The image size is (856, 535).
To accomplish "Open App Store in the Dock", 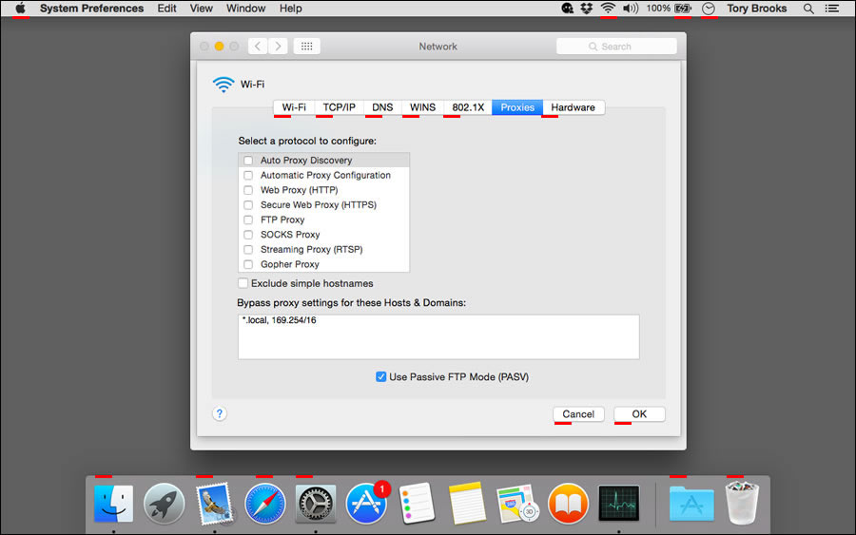I will pos(366,504).
